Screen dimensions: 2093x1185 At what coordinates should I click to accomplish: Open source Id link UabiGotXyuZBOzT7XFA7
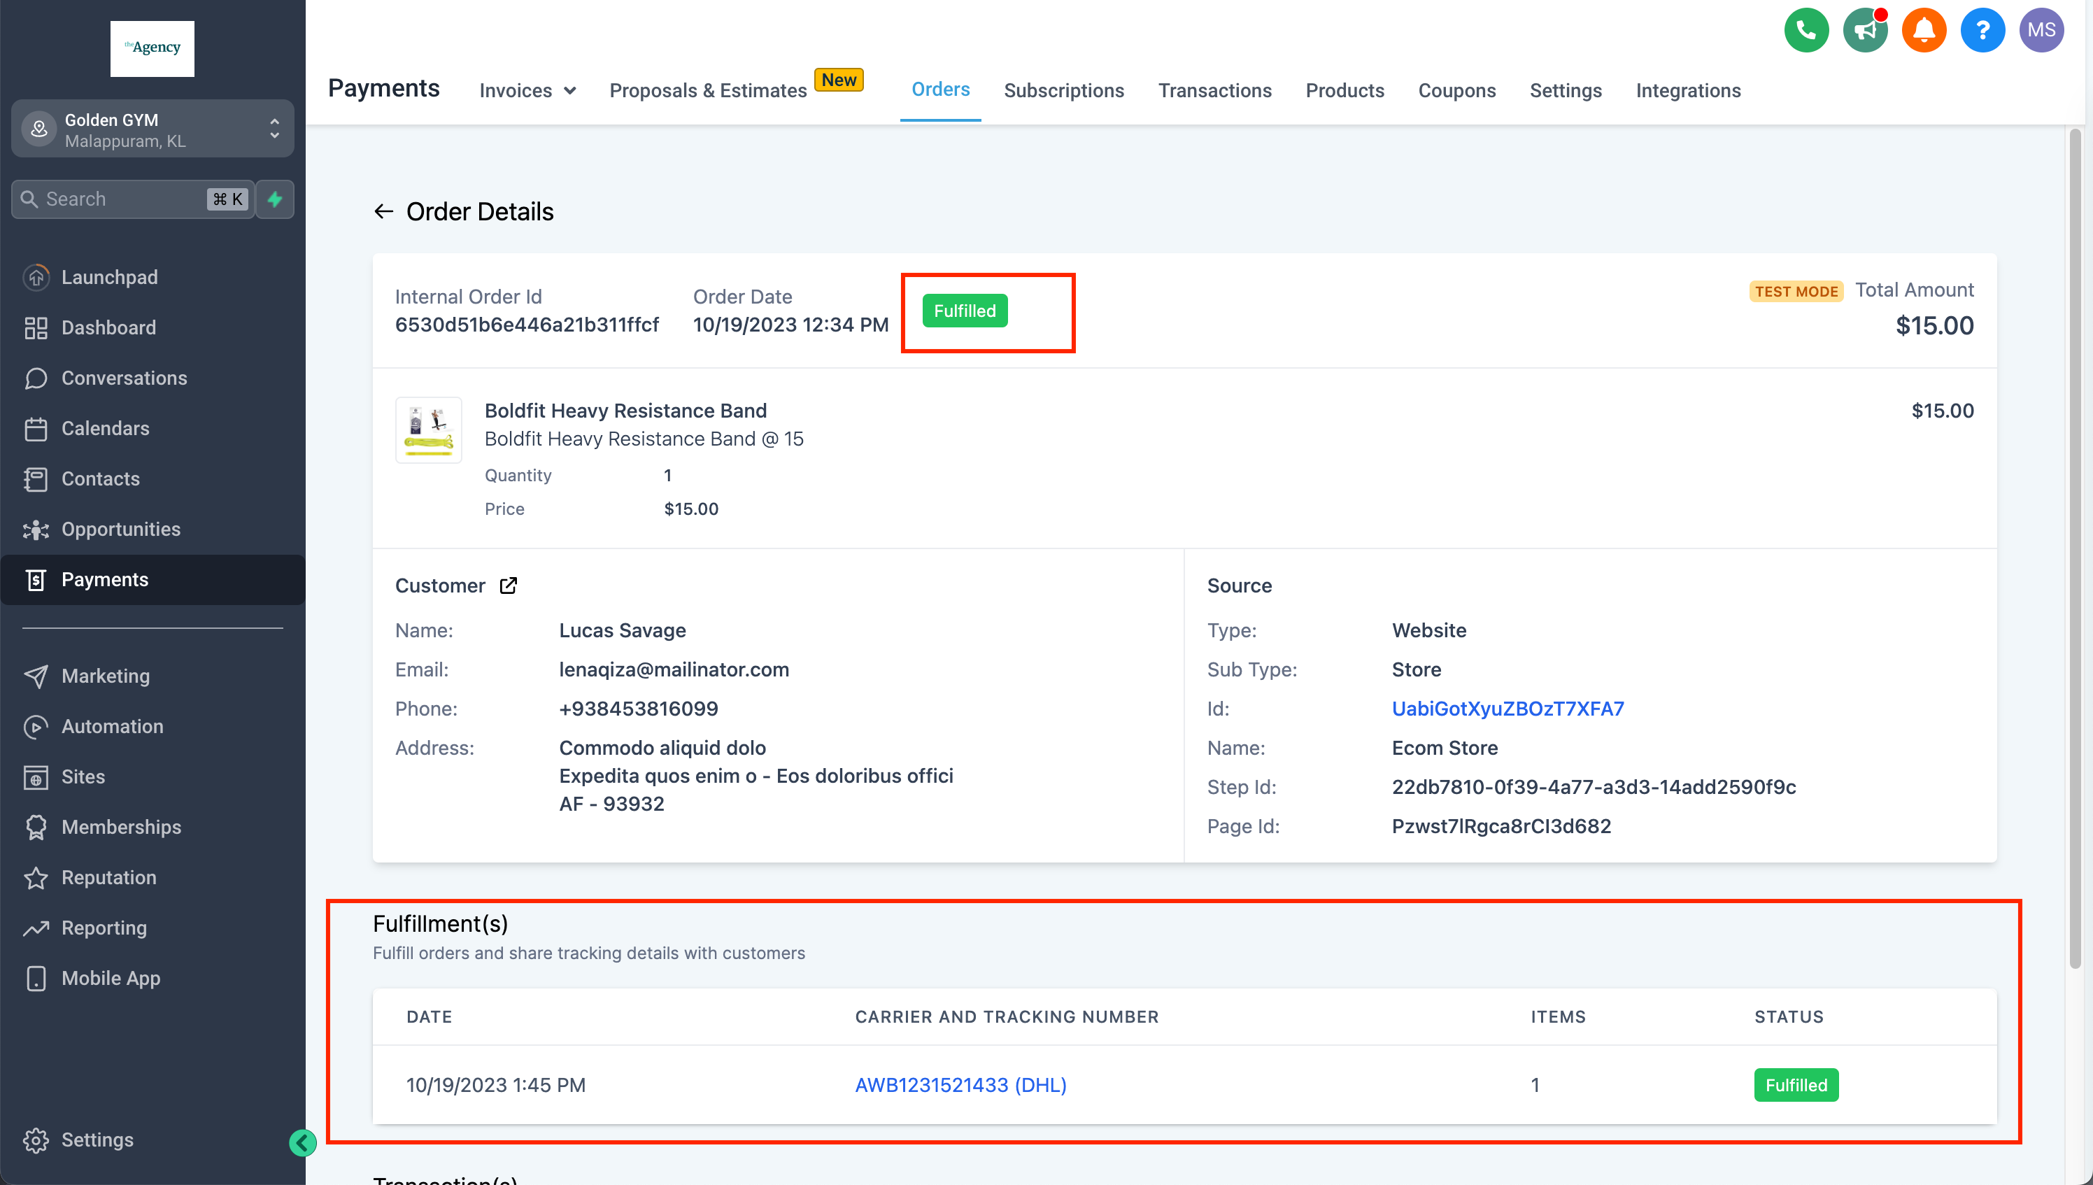coord(1508,709)
